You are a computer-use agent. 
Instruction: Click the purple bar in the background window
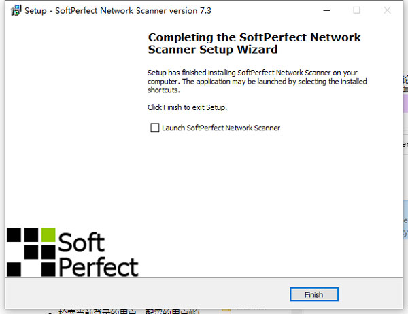click(x=404, y=103)
